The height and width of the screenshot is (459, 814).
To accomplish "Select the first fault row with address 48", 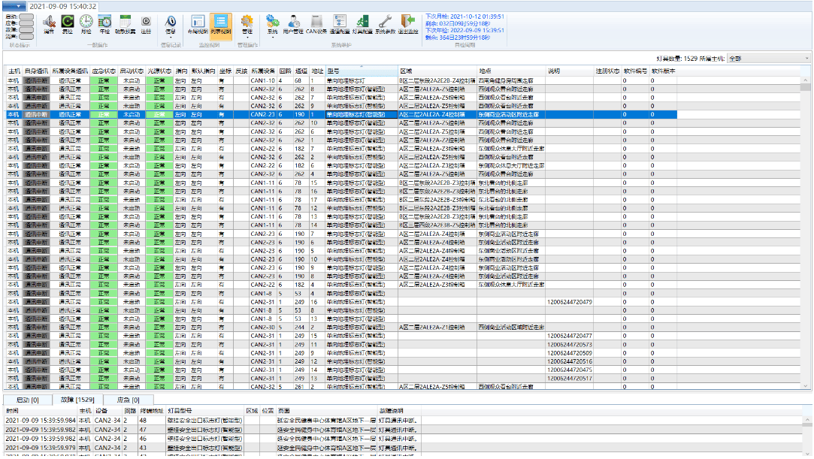I will point(143,420).
